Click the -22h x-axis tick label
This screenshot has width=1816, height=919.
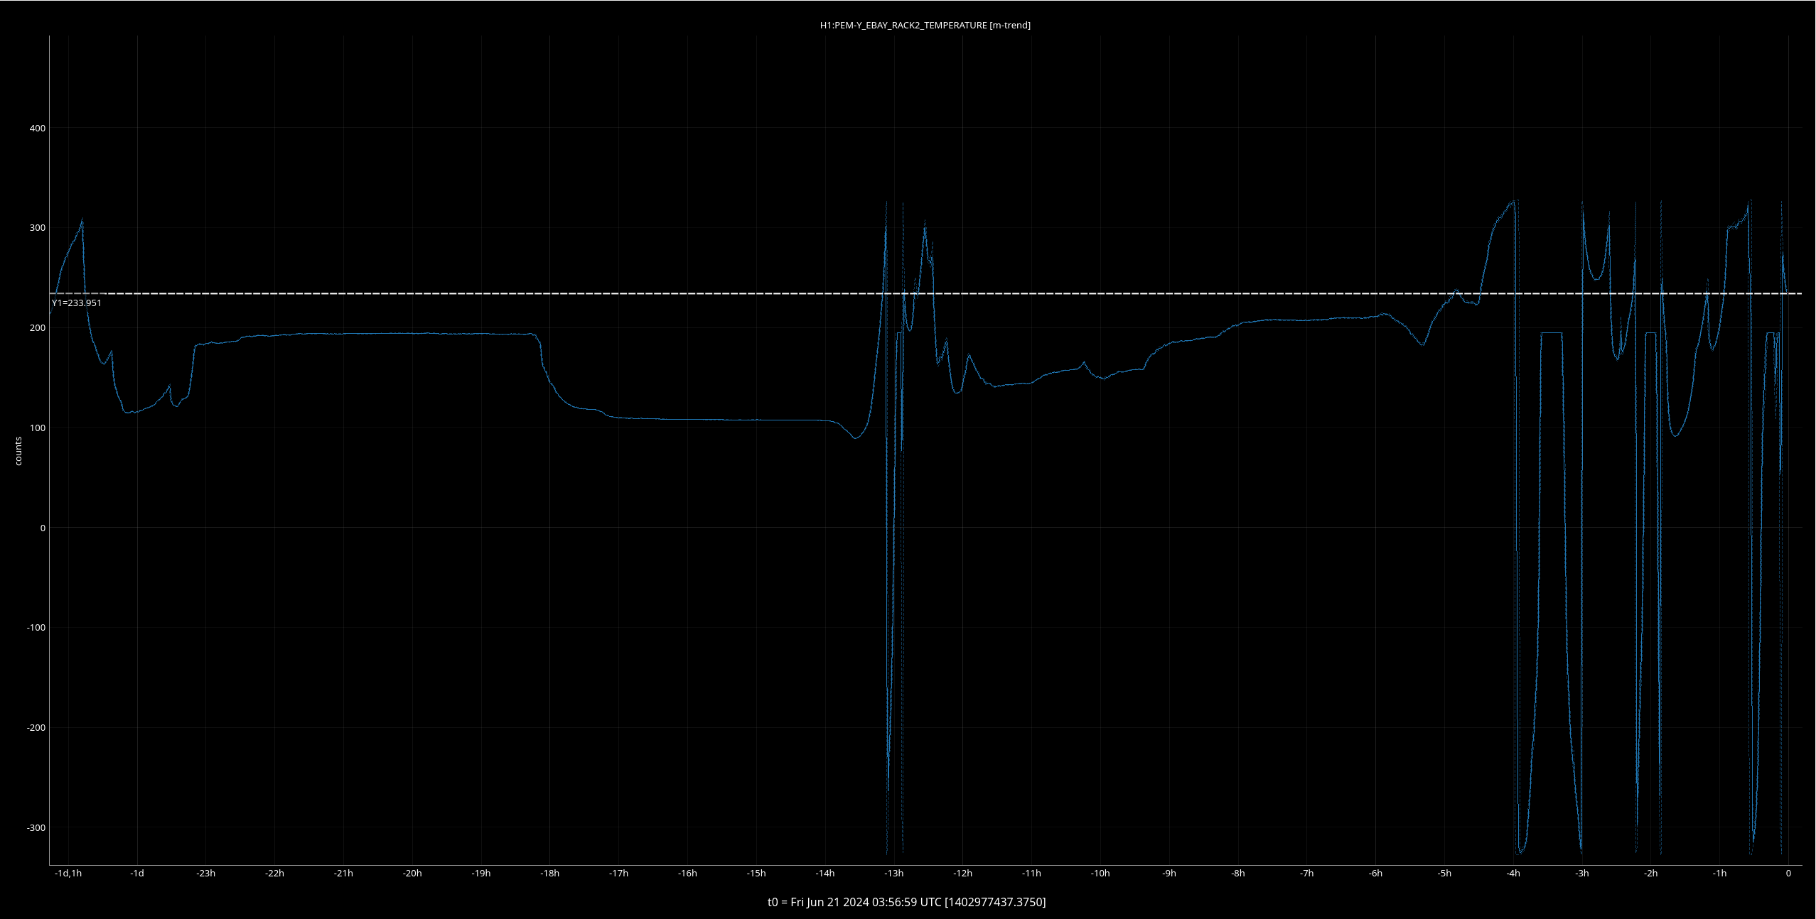click(x=275, y=873)
